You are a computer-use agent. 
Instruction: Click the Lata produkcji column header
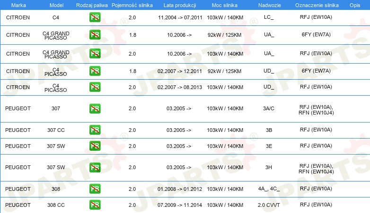coord(180,5)
